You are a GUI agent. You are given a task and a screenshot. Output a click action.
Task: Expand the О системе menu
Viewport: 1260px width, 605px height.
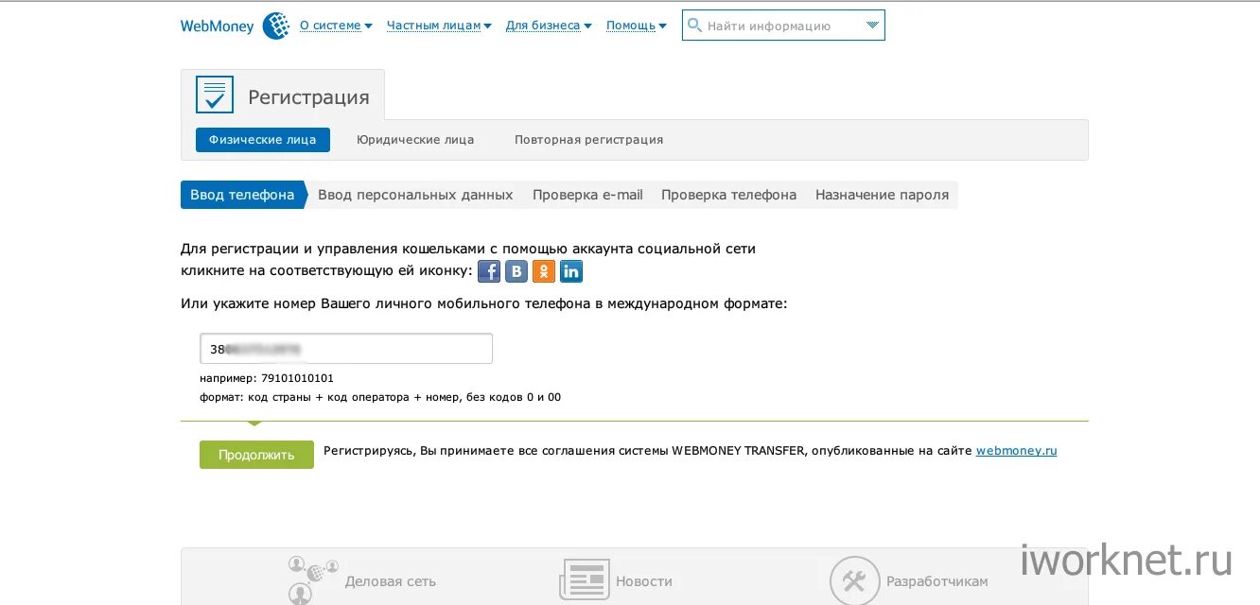(x=336, y=26)
